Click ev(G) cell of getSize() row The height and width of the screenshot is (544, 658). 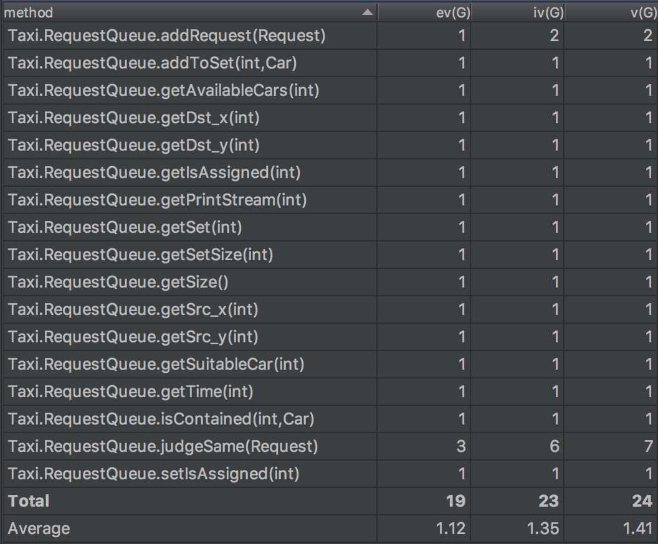(x=424, y=282)
